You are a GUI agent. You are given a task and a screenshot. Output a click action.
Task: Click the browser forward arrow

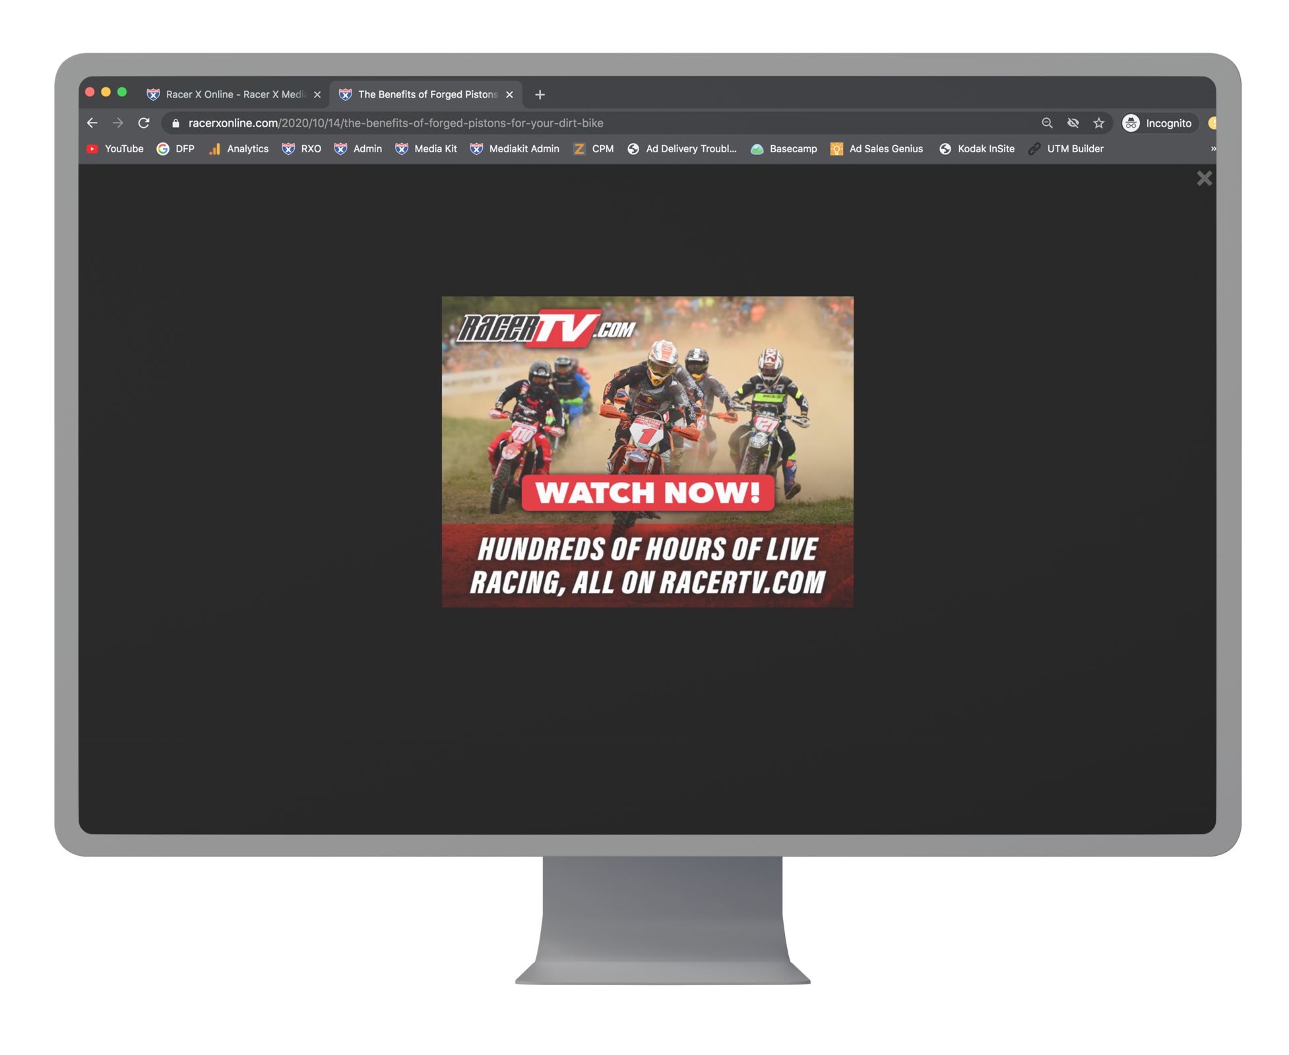[x=118, y=123]
